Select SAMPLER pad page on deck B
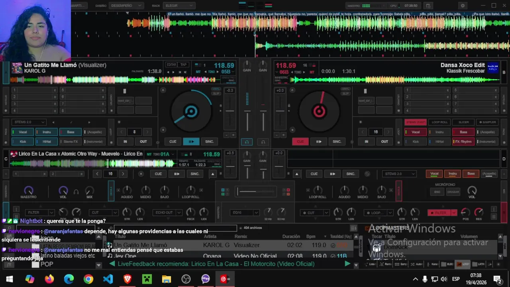This screenshot has width=510, height=287. coord(488,122)
